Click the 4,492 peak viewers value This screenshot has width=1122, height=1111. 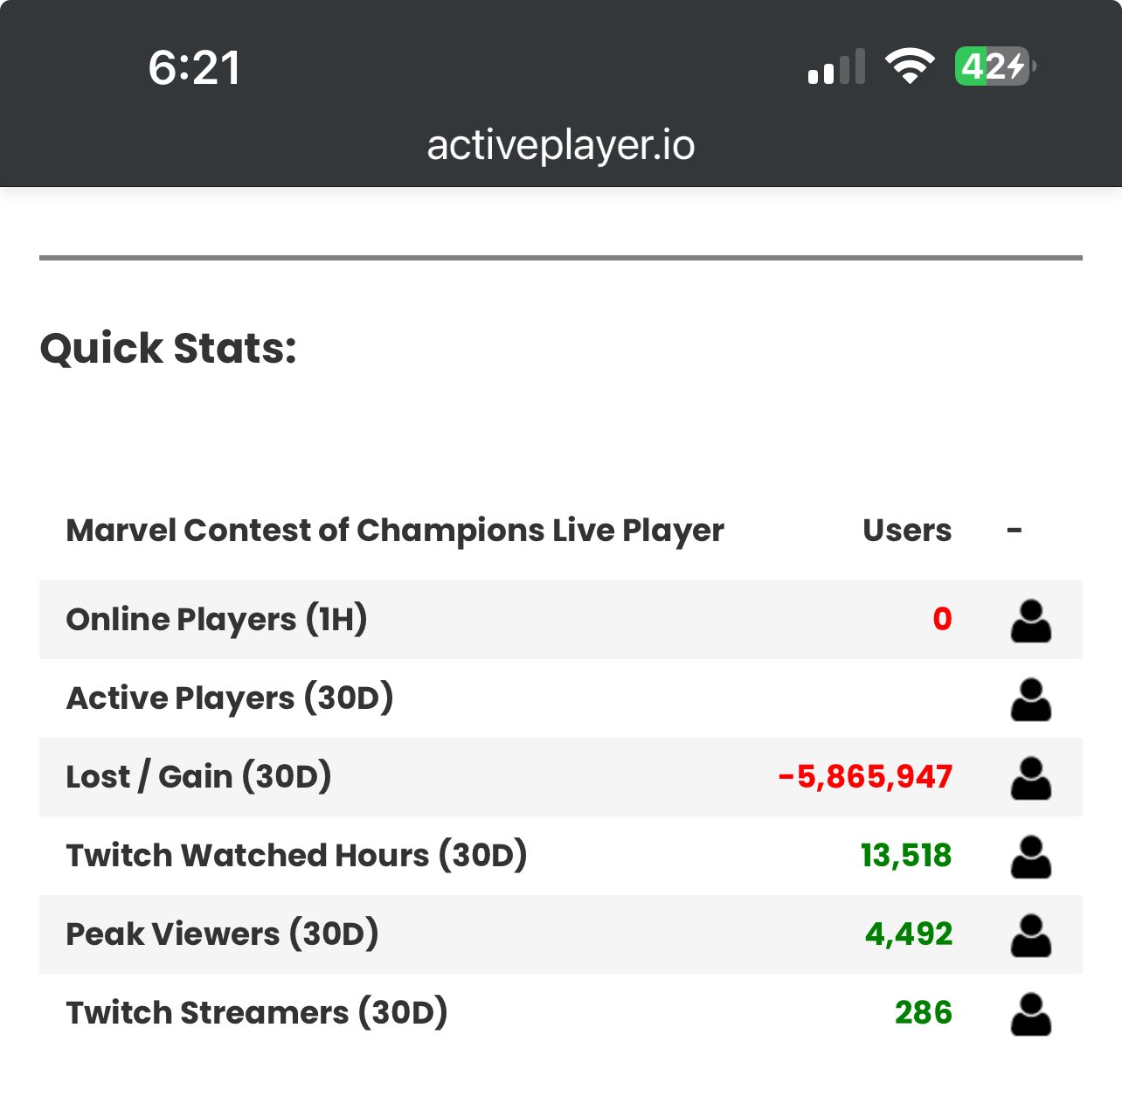pyautogui.click(x=909, y=934)
